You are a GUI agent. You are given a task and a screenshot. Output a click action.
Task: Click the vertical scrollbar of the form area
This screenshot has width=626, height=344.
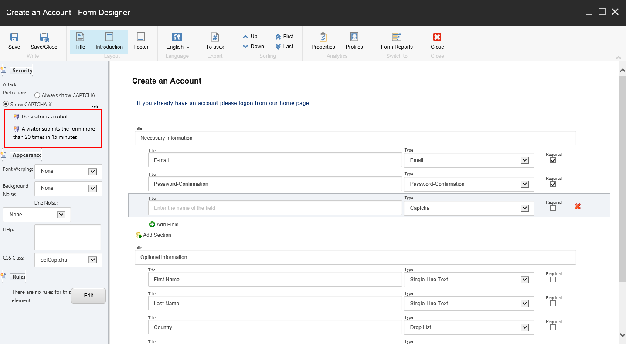coord(622,174)
